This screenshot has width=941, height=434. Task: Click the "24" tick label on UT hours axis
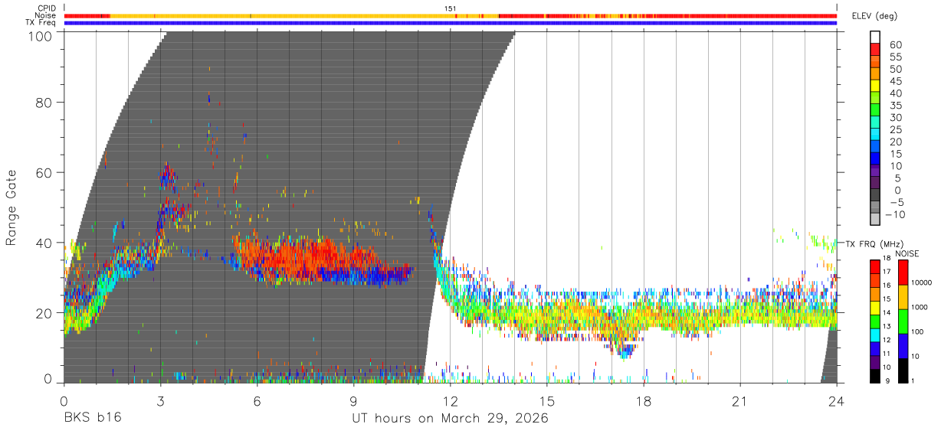pyautogui.click(x=836, y=401)
